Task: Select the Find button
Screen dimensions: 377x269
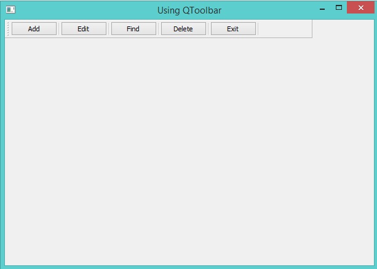Action: click(133, 29)
